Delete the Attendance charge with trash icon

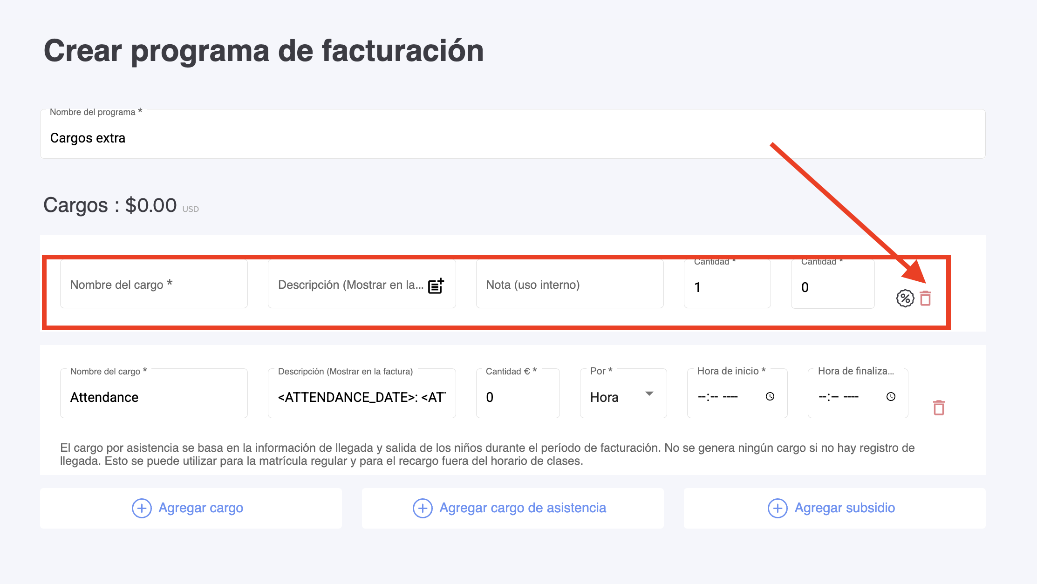click(x=939, y=407)
